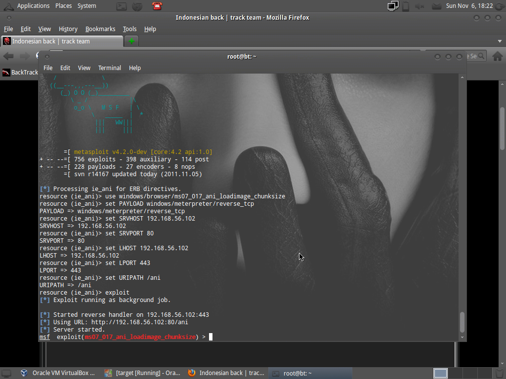Viewport: 506px width, 379px height.
Task: Click the msf exploit prompt cursor line
Action: pyautogui.click(x=126, y=337)
